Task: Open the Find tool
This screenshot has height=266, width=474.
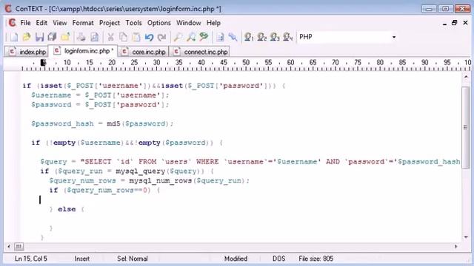Action: click(x=178, y=37)
